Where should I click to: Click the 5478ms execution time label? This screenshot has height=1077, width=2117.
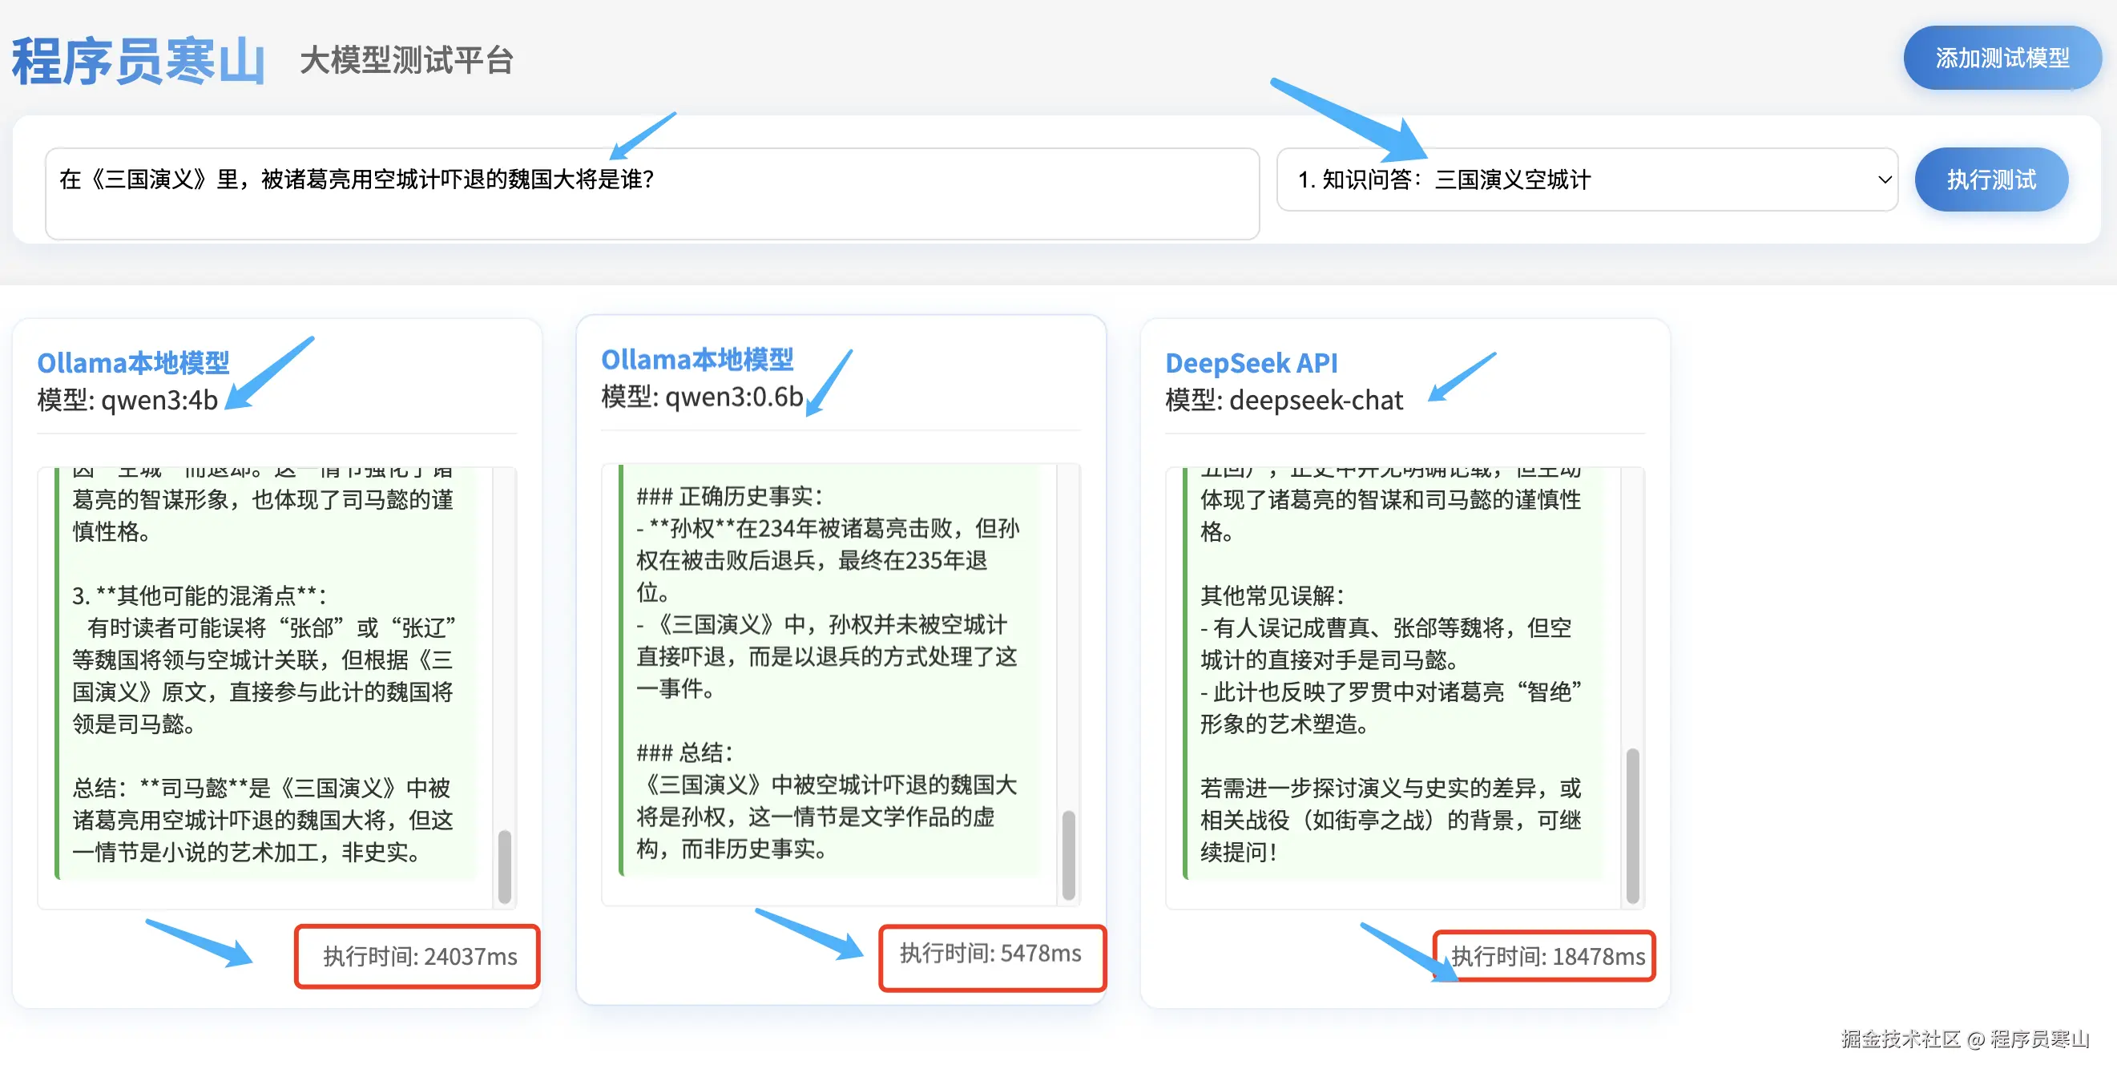coord(990,953)
